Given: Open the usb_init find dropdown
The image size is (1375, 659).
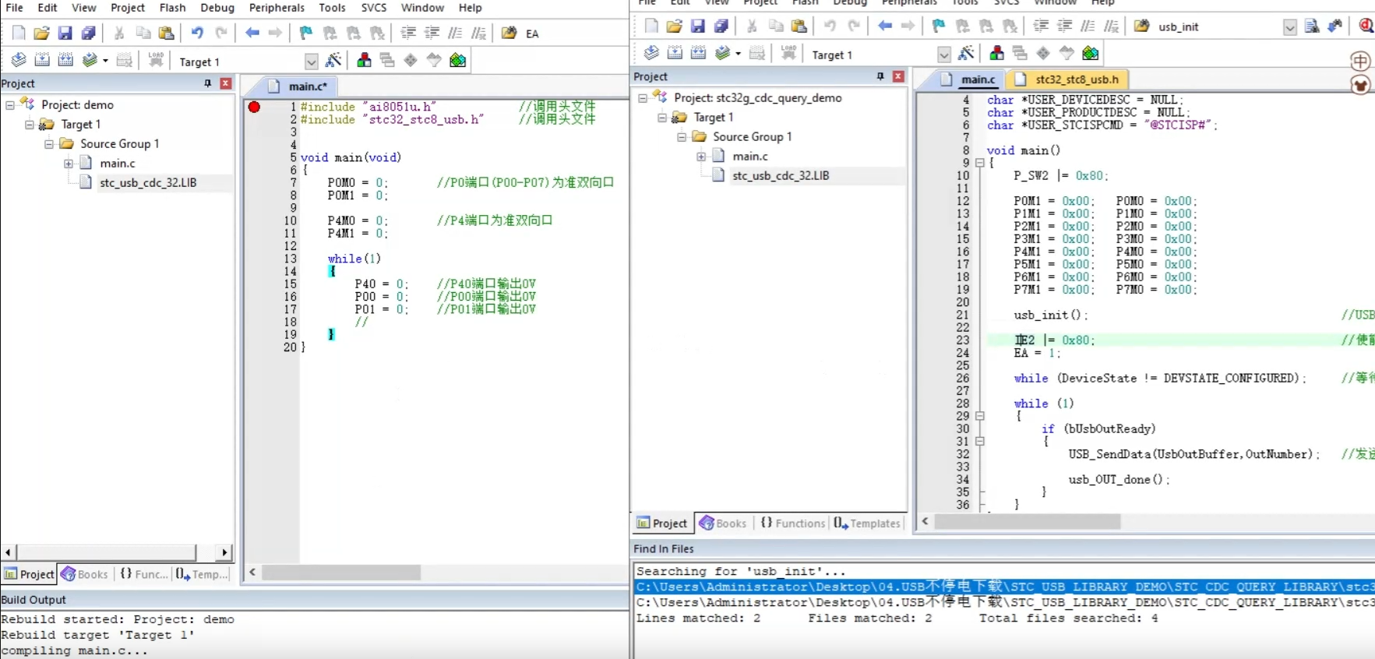Looking at the screenshot, I should tap(1290, 27).
